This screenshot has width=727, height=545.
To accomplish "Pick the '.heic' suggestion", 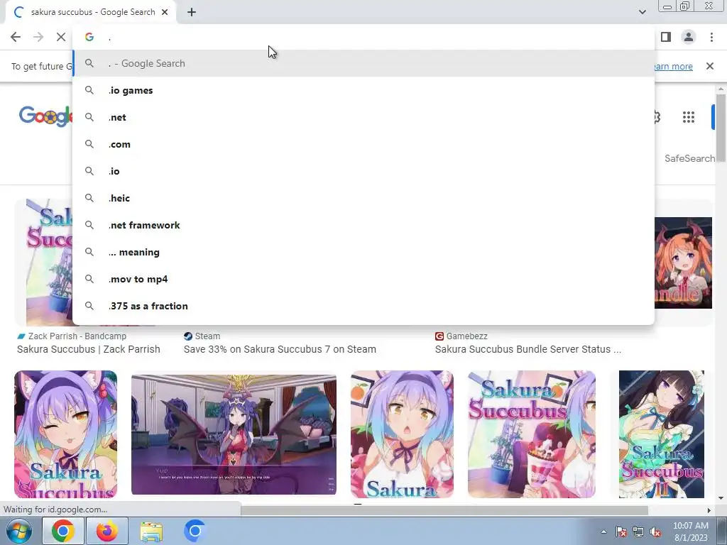I will [x=363, y=198].
